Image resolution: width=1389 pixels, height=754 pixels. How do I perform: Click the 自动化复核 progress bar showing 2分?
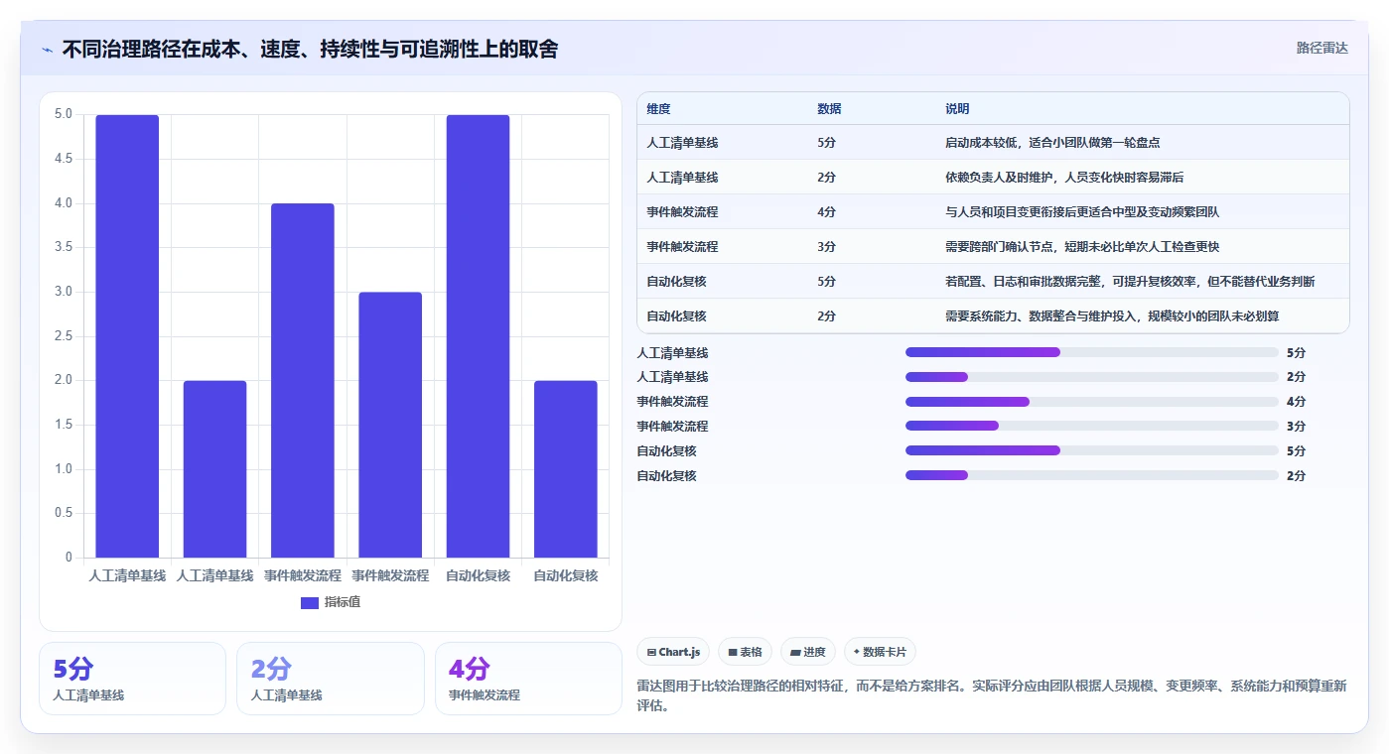[1091, 475]
